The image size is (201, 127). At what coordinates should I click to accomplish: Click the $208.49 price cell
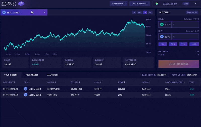(98, 89)
